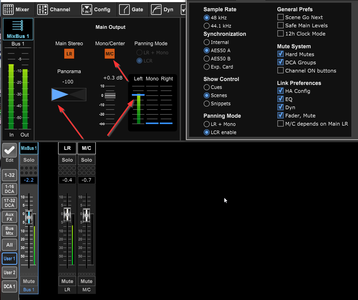
Task: Switch to the Channel tab
Action: pos(54,10)
